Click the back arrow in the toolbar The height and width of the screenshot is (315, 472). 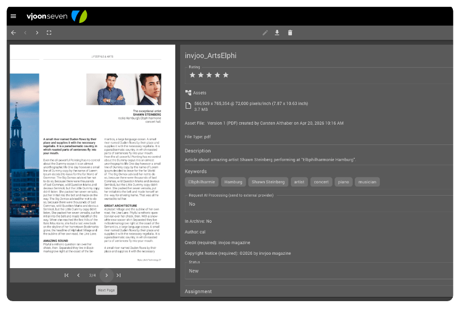click(x=13, y=33)
